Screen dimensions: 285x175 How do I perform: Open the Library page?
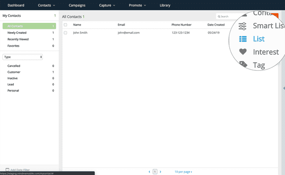click(165, 5)
